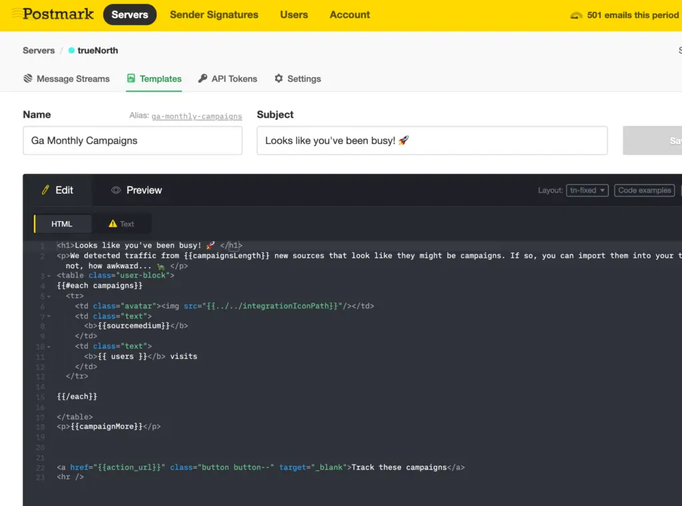Click the Preview eye icon
Image resolution: width=682 pixels, height=506 pixels.
[116, 190]
